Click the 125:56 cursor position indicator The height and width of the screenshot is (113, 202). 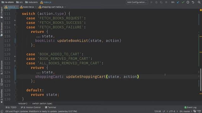157,111
